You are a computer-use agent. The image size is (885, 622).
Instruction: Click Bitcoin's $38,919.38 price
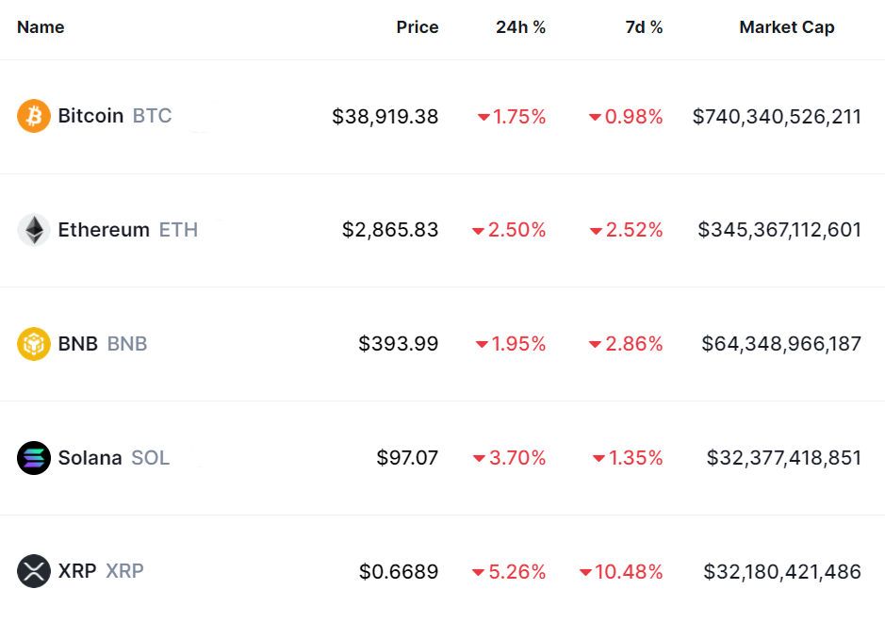pyautogui.click(x=385, y=117)
